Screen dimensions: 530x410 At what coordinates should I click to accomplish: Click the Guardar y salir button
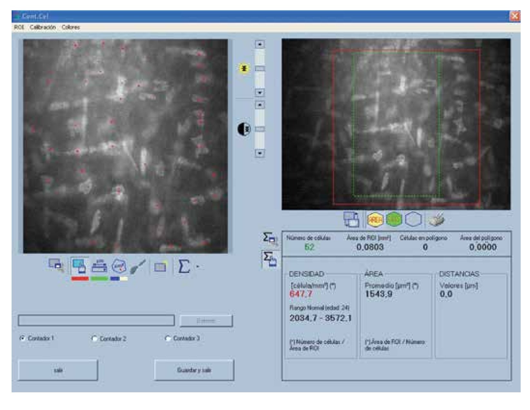coord(194,370)
